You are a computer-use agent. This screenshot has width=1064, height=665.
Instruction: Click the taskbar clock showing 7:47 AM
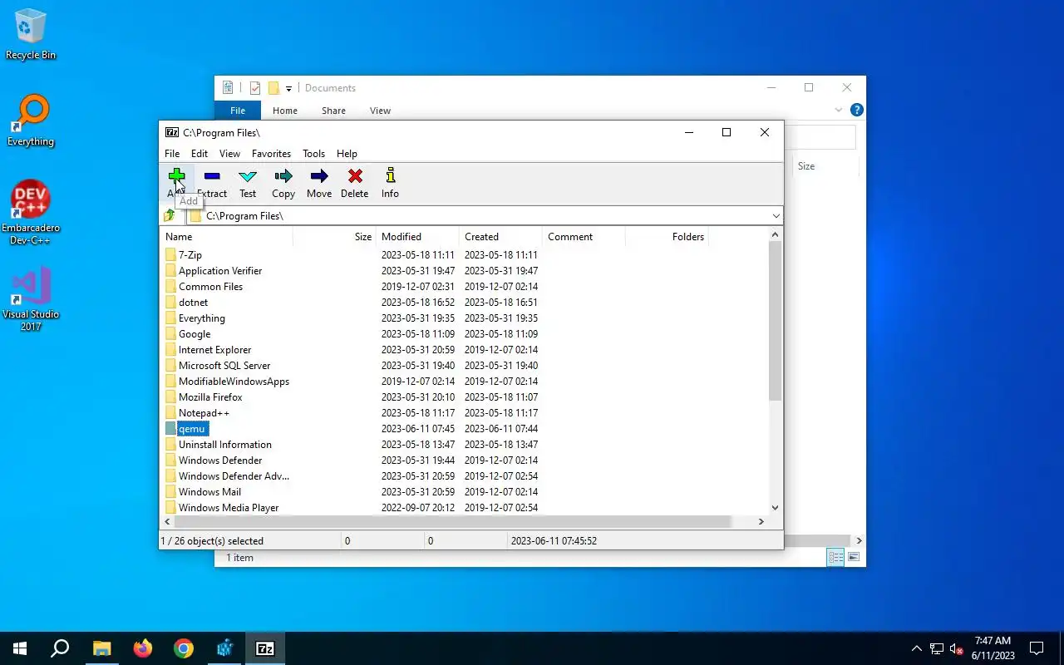(993, 648)
